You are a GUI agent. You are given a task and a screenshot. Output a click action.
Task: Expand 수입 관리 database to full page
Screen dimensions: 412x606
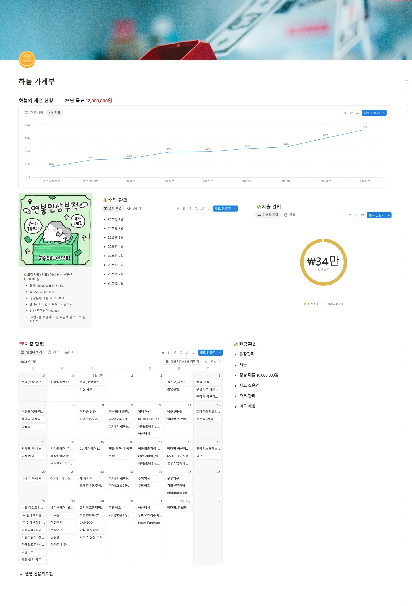pyautogui.click(x=203, y=209)
